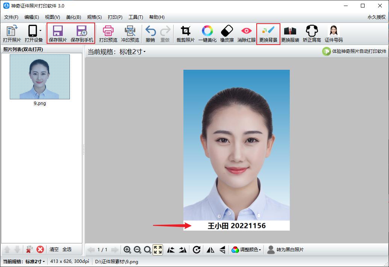The width and height of the screenshot is (389, 267).
Task: Open the 规格(S) menu
Action: (x=94, y=17)
